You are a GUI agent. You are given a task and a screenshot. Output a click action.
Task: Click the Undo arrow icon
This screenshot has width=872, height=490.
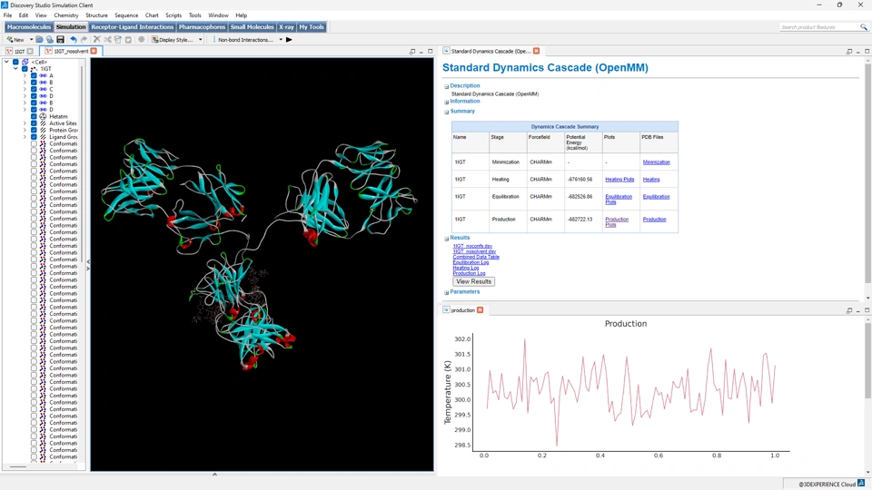(74, 40)
